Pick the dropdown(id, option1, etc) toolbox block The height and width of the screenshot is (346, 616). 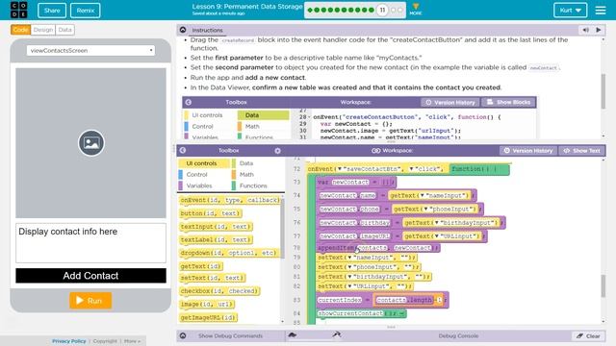pos(229,253)
